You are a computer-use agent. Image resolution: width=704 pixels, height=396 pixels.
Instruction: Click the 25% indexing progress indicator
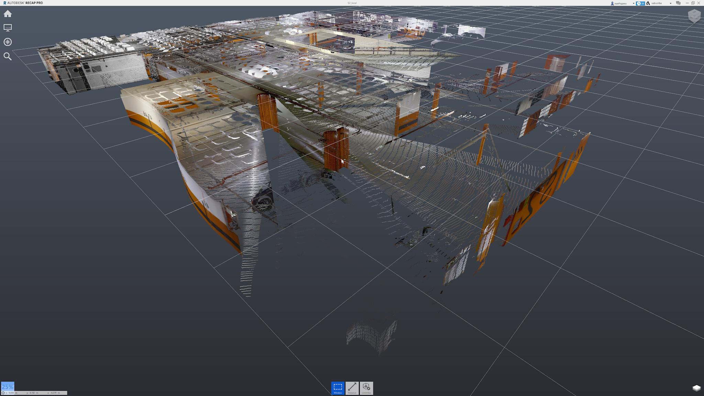8,386
